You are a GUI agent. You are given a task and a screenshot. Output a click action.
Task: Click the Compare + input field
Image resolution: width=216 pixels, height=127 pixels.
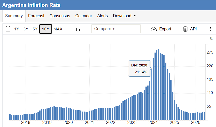click(x=116, y=29)
